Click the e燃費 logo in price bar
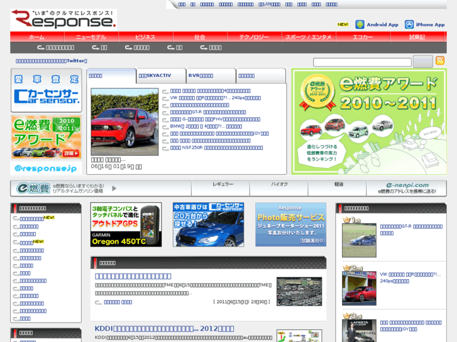Image resolution: width=457 pixels, height=342 pixels. (x=33, y=188)
